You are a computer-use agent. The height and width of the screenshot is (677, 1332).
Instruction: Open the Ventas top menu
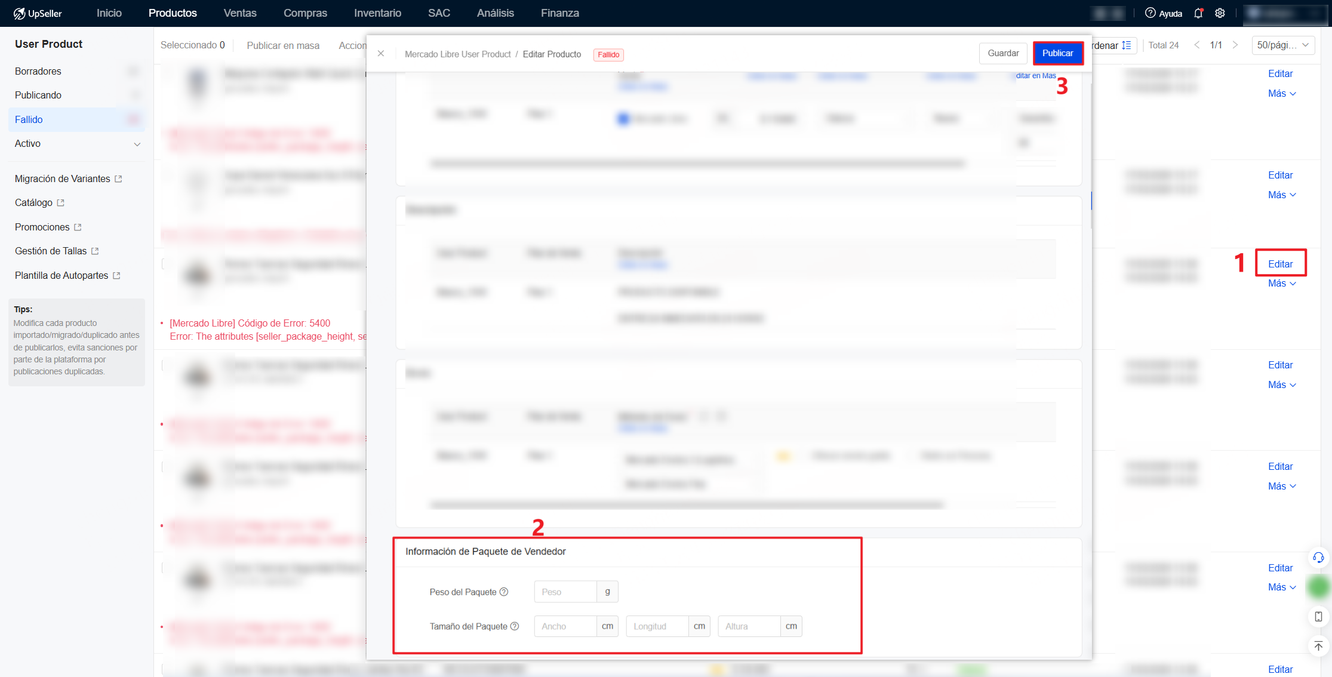[x=240, y=13]
